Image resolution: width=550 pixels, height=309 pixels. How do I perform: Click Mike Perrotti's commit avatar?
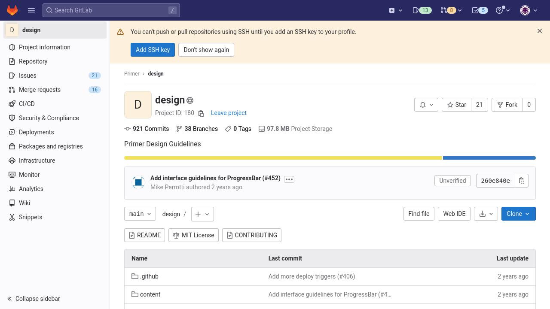(138, 182)
